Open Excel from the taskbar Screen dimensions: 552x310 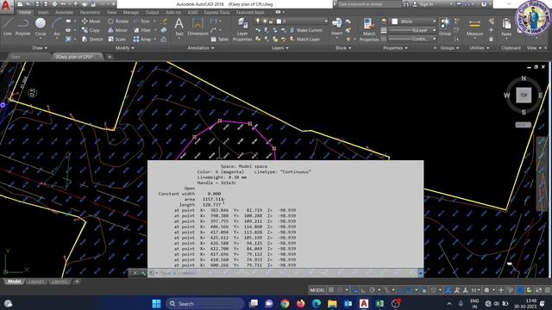379,304
